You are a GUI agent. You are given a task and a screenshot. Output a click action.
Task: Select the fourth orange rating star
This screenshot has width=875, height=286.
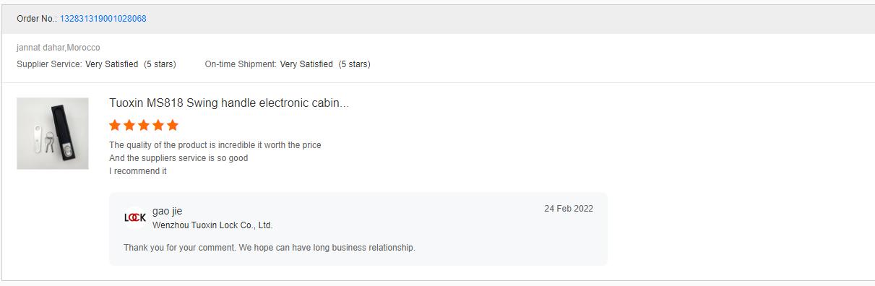click(x=158, y=125)
